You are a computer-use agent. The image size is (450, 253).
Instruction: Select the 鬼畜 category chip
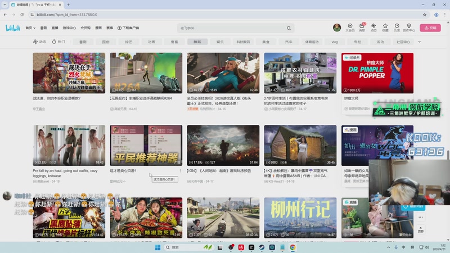click(174, 42)
